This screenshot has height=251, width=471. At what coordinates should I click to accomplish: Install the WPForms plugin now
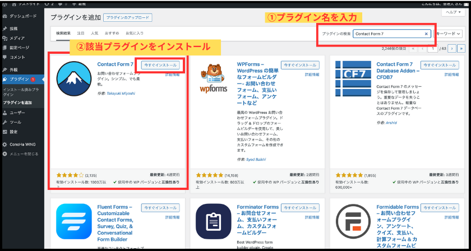300,65
